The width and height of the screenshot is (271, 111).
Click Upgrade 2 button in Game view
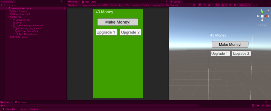coord(130,32)
